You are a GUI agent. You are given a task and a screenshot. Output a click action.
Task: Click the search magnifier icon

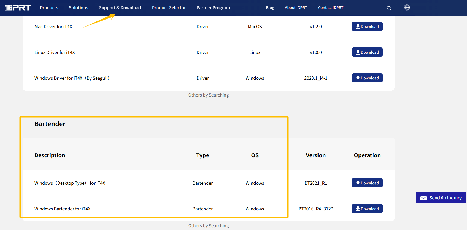pos(389,8)
